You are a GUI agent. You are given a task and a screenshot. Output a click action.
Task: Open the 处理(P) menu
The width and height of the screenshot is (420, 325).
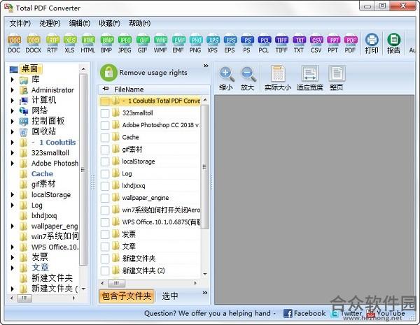coord(50,24)
